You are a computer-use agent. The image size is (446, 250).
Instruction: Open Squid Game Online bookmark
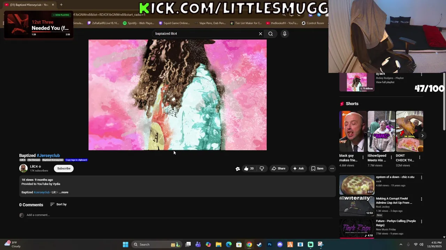pos(174,23)
